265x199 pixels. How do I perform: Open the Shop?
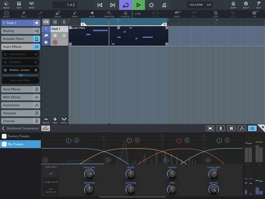point(233,5)
